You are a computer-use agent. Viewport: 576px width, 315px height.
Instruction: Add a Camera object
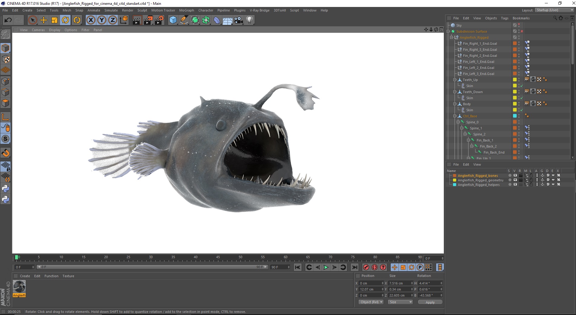pyautogui.click(x=239, y=20)
